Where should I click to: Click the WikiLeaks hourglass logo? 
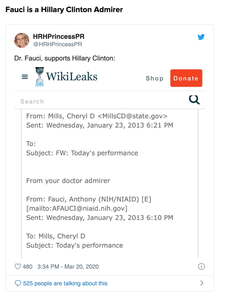40,77
